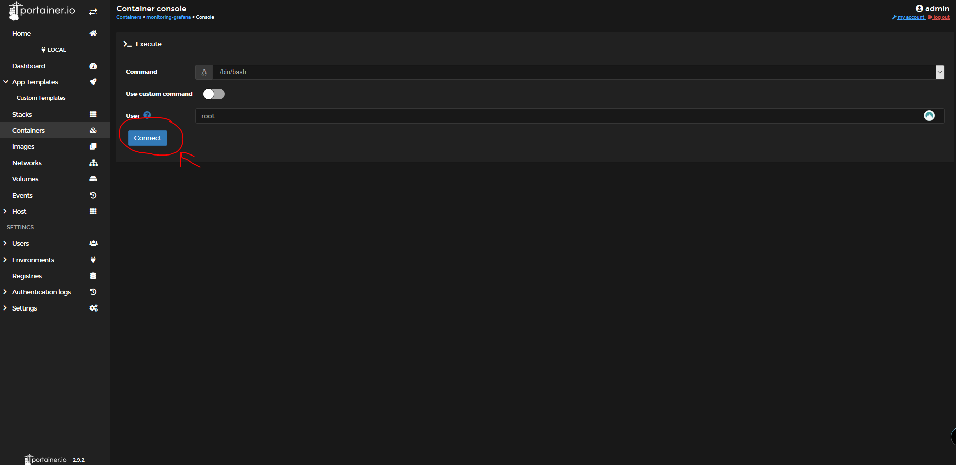Click the Dashboard gauge icon

(x=93, y=66)
